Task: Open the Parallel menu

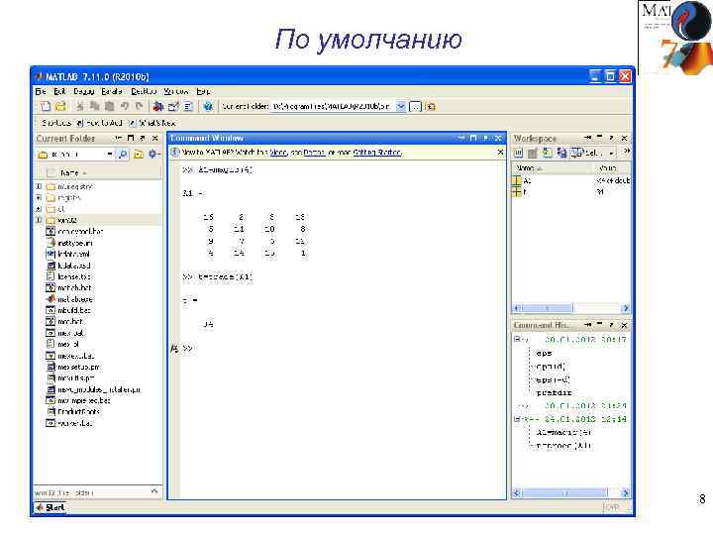Action: [x=112, y=91]
